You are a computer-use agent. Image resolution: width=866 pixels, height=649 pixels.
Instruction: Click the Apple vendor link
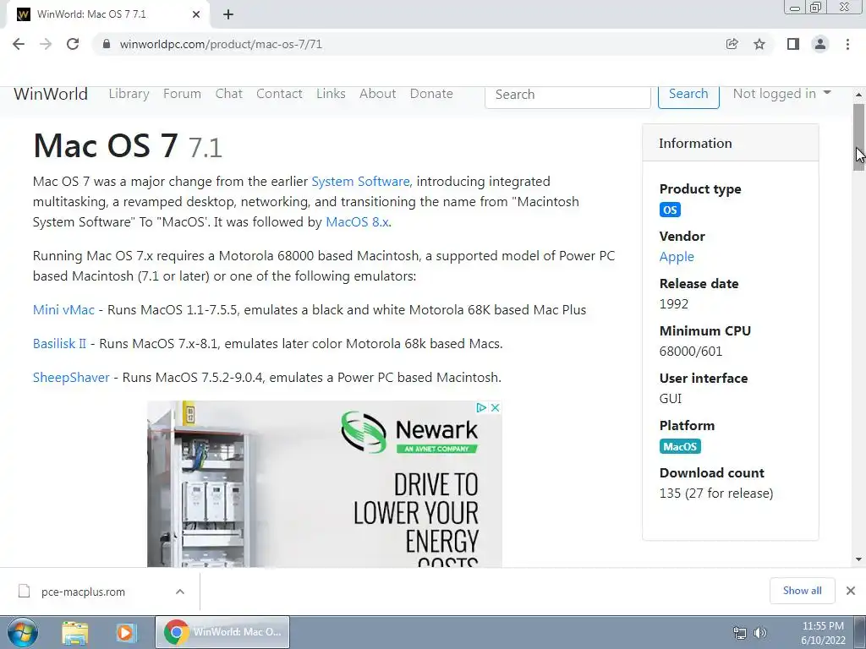pos(677,257)
